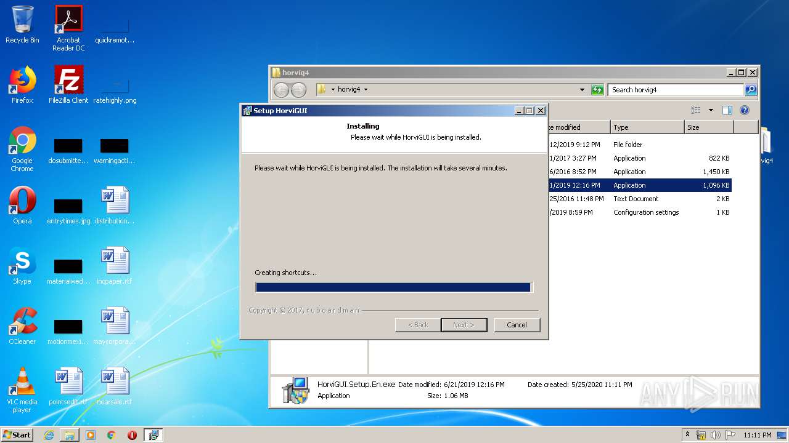Open media player taskbar icon
This screenshot has height=443, width=789.
91,435
